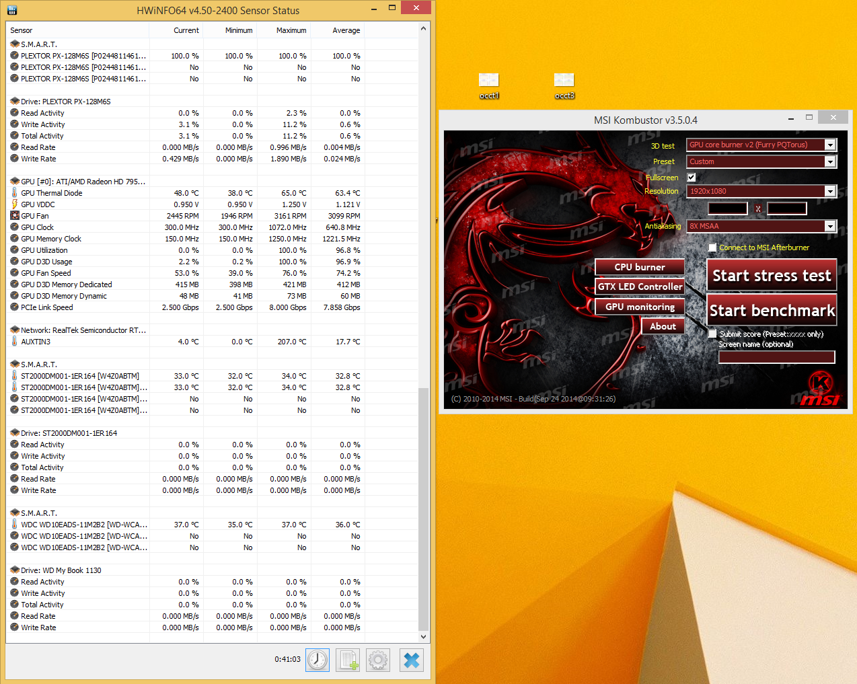Click the GPU Fan current value 2445 RPM
Screen dimensions: 857x684
[183, 216]
